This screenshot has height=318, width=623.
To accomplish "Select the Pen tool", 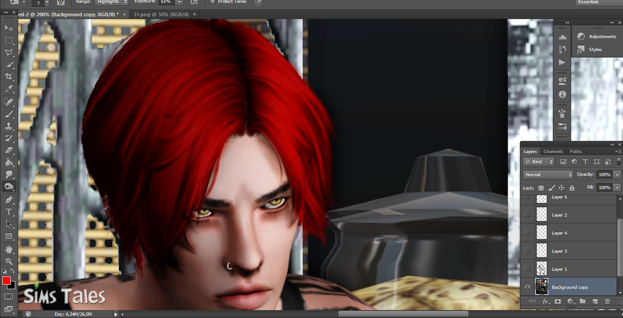I will 8,200.
